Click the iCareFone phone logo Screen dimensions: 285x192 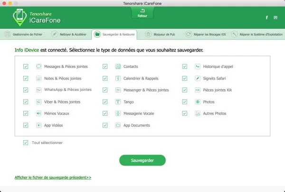pos(19,17)
